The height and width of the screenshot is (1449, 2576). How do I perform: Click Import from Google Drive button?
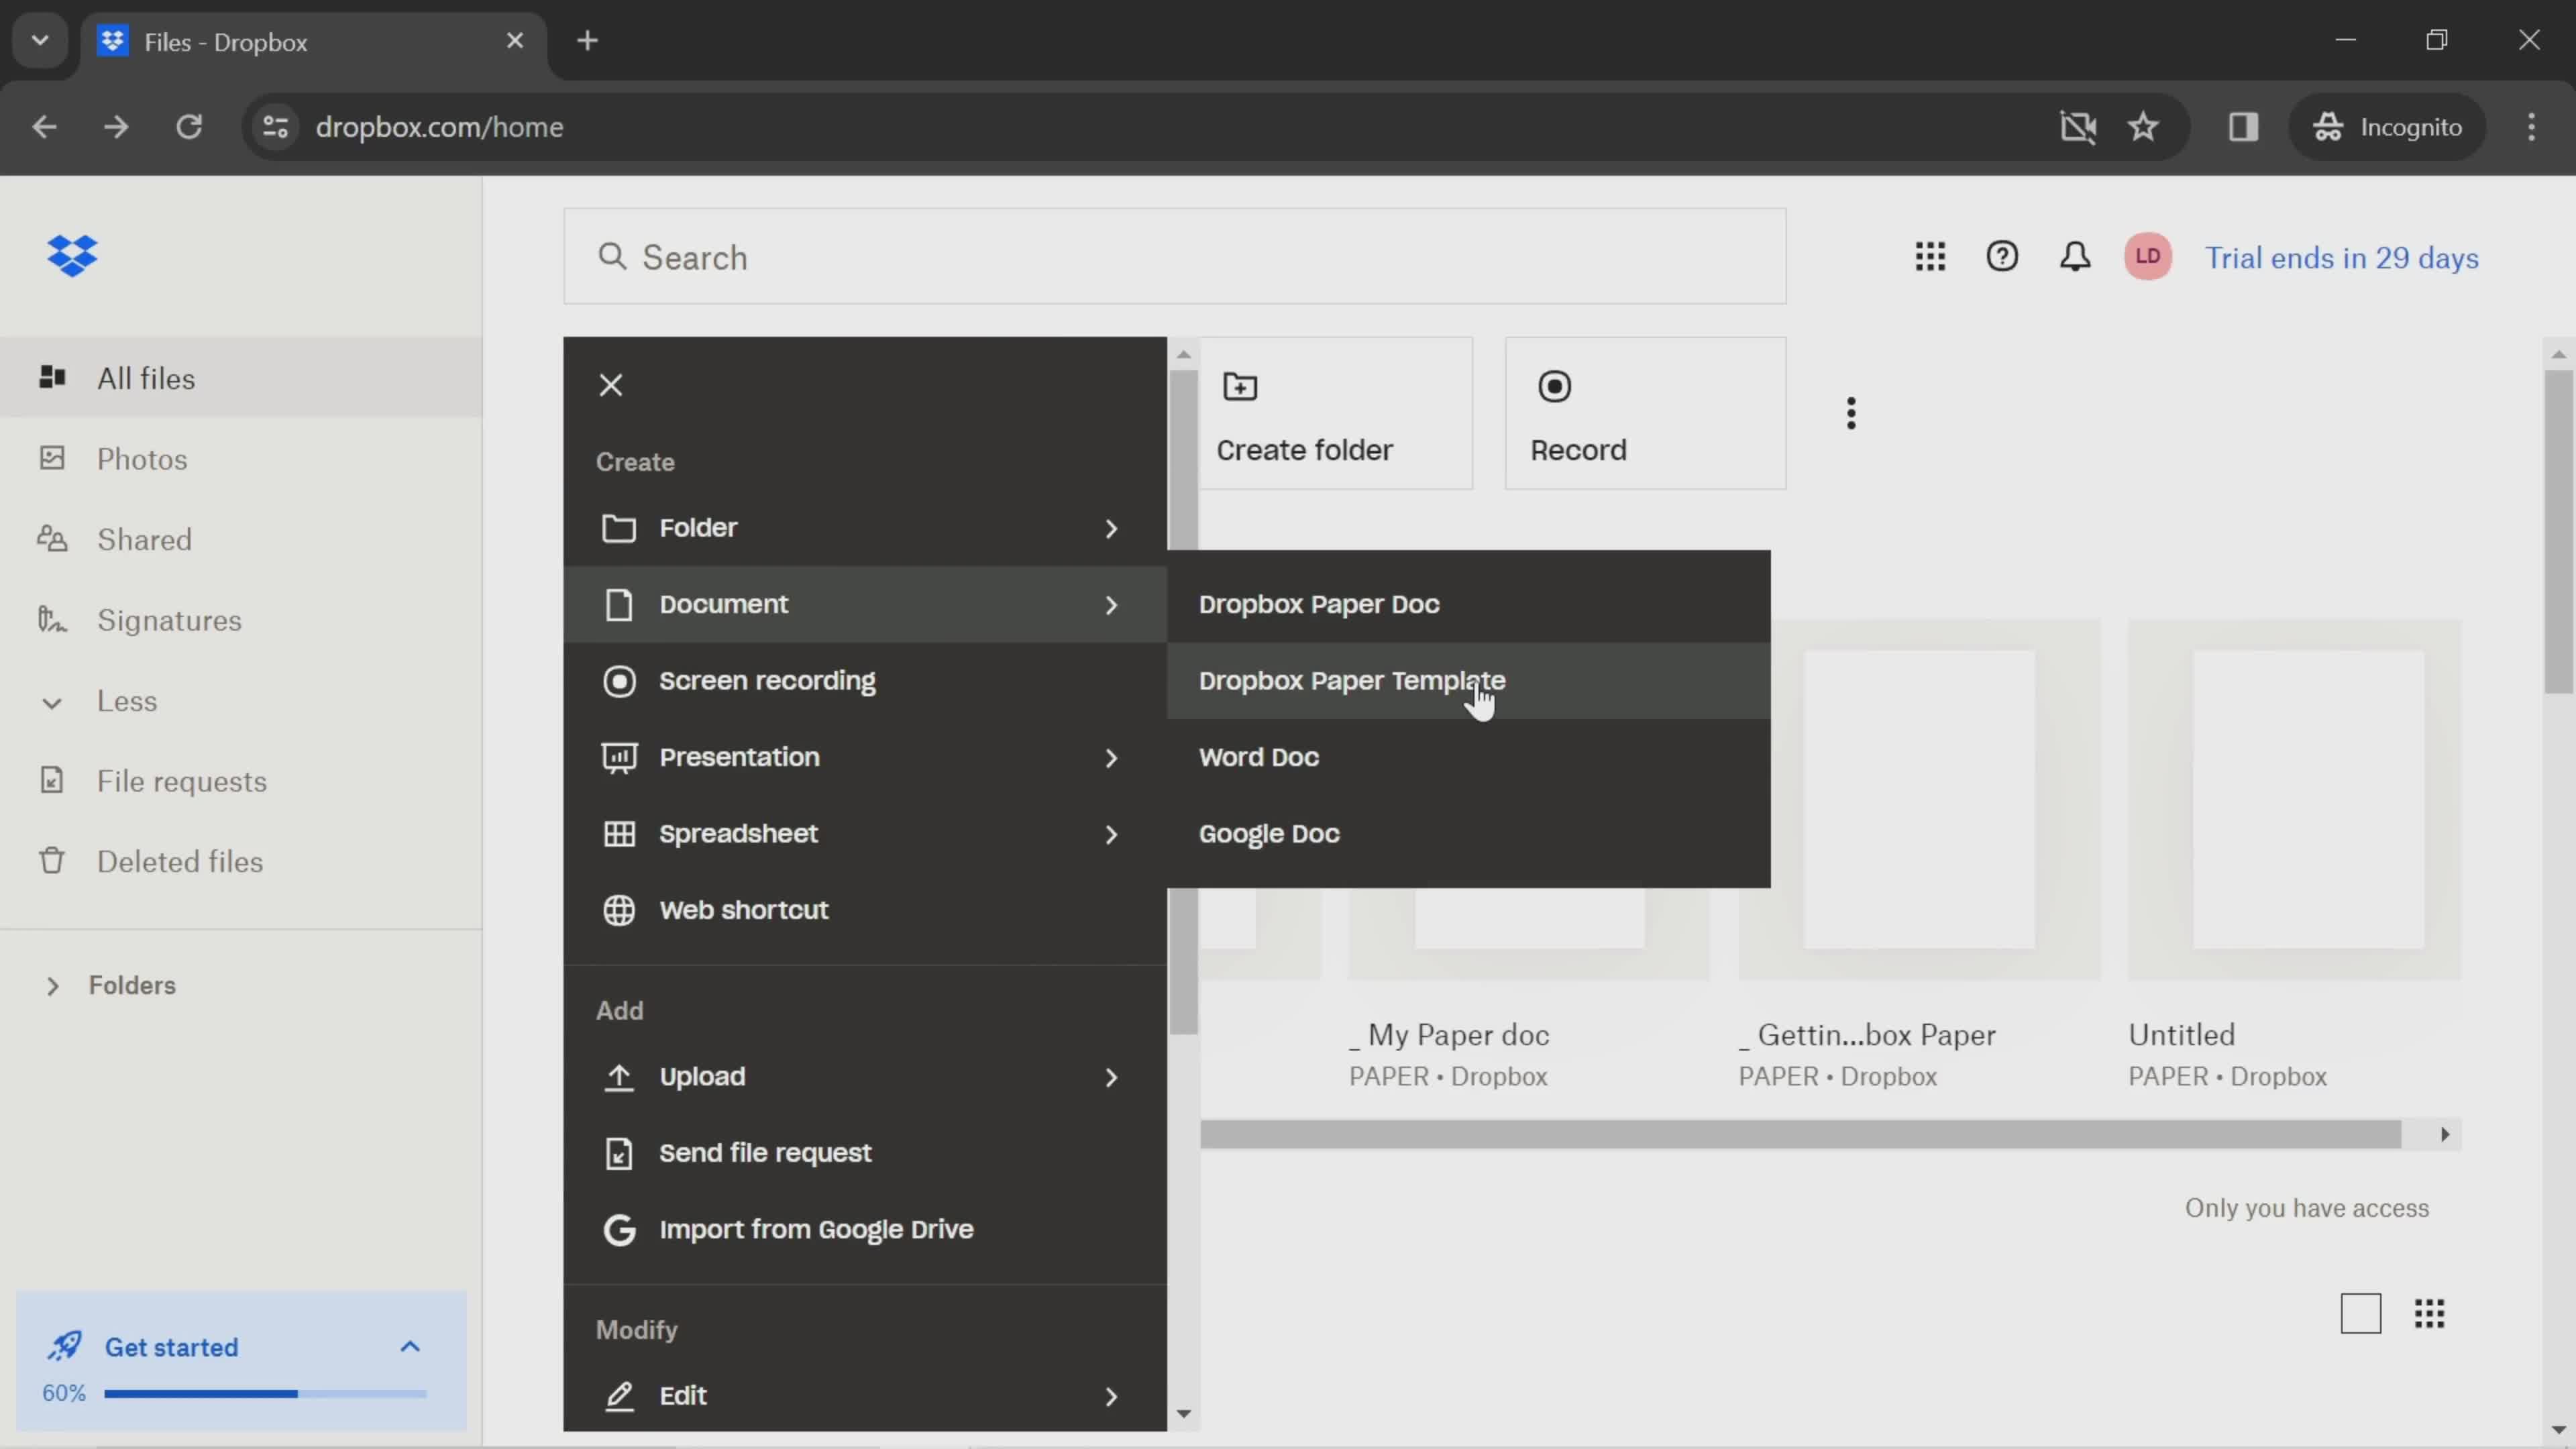point(817,1228)
